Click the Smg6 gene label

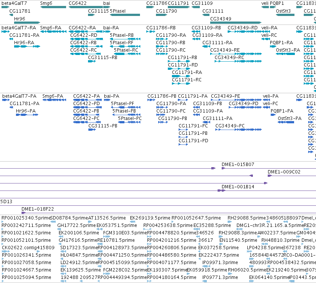(x=46, y=3)
